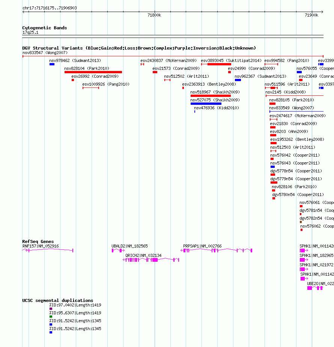The height and width of the screenshot is (347, 334).
Task: Click esv21830 (Conrad2009) label
Action: tap(293, 124)
